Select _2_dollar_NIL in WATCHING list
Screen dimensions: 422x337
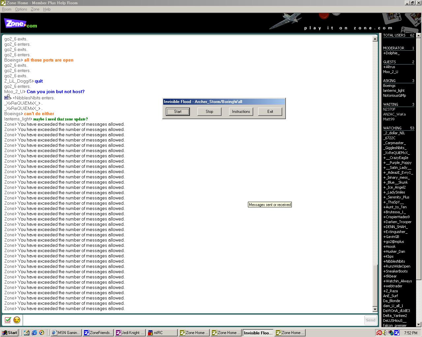coord(394,133)
